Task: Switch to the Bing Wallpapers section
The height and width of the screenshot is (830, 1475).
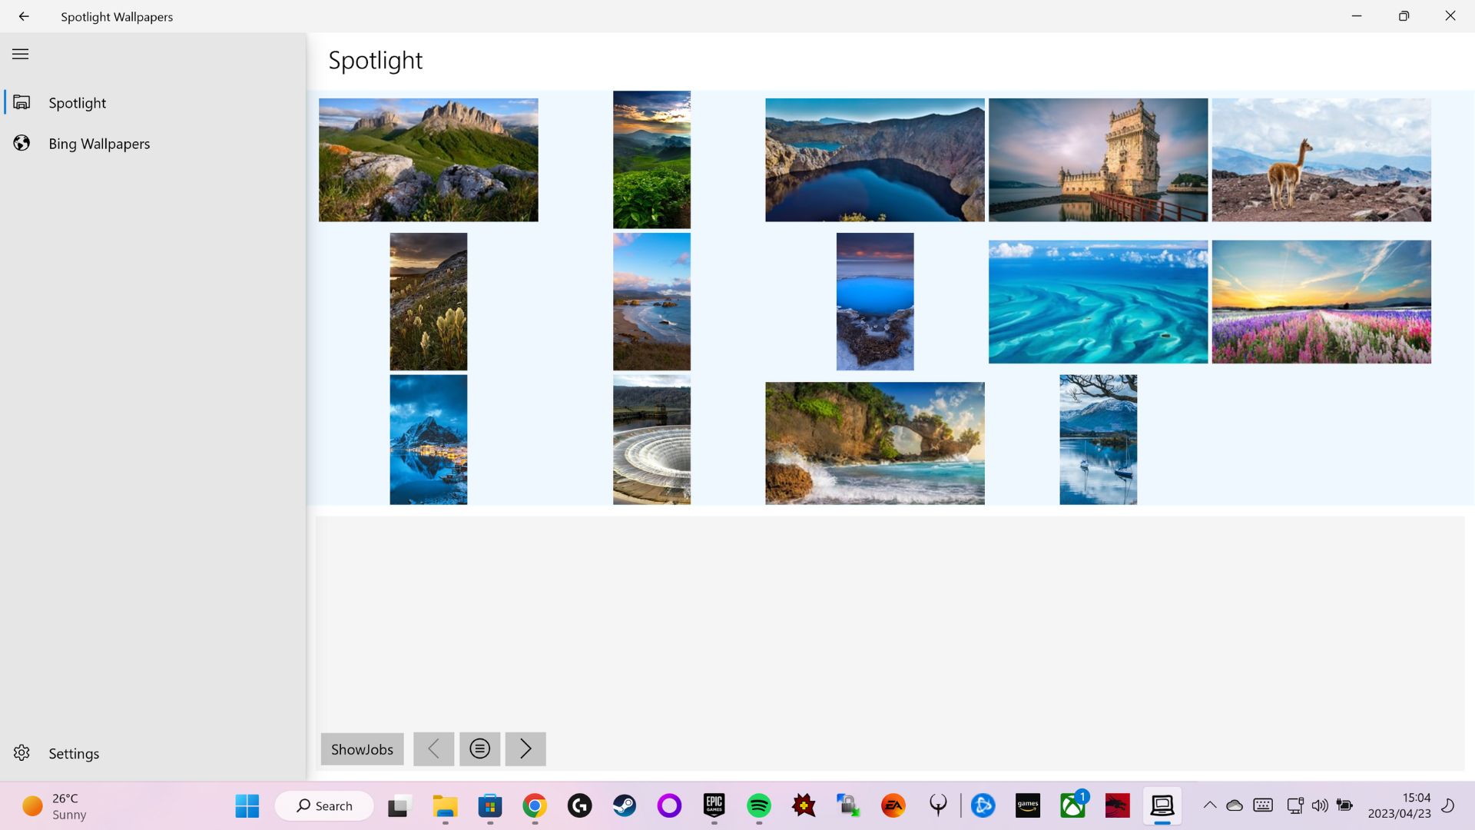Action: [98, 143]
